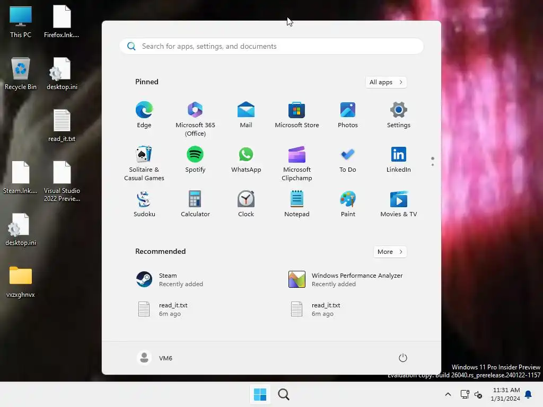Expand the All apps list
This screenshot has height=407, width=543.
pyautogui.click(x=386, y=82)
